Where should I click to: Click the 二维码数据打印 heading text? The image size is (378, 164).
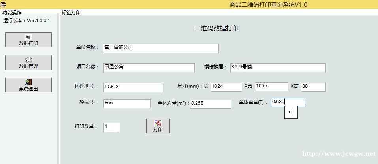coord(216,28)
